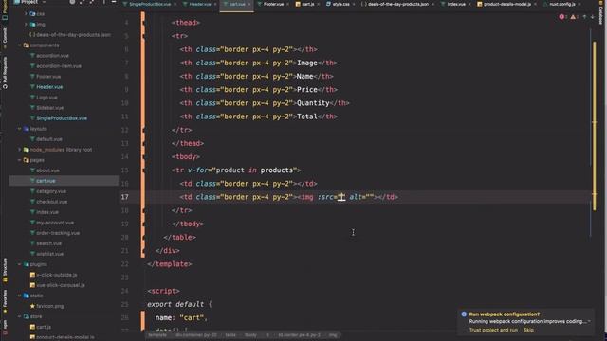
Task: Click the yellow warning indicator in editor
Action: (574, 17)
